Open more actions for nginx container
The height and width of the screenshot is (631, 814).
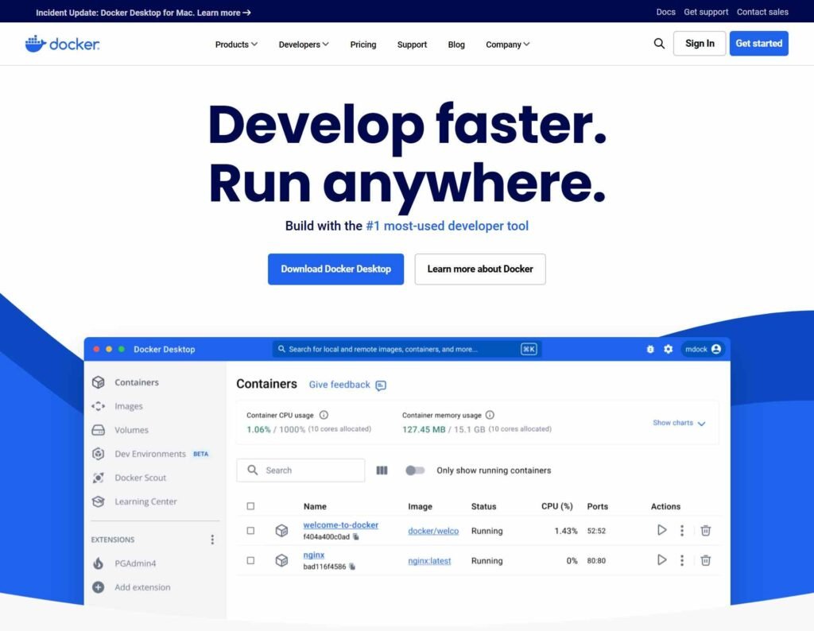coord(682,560)
